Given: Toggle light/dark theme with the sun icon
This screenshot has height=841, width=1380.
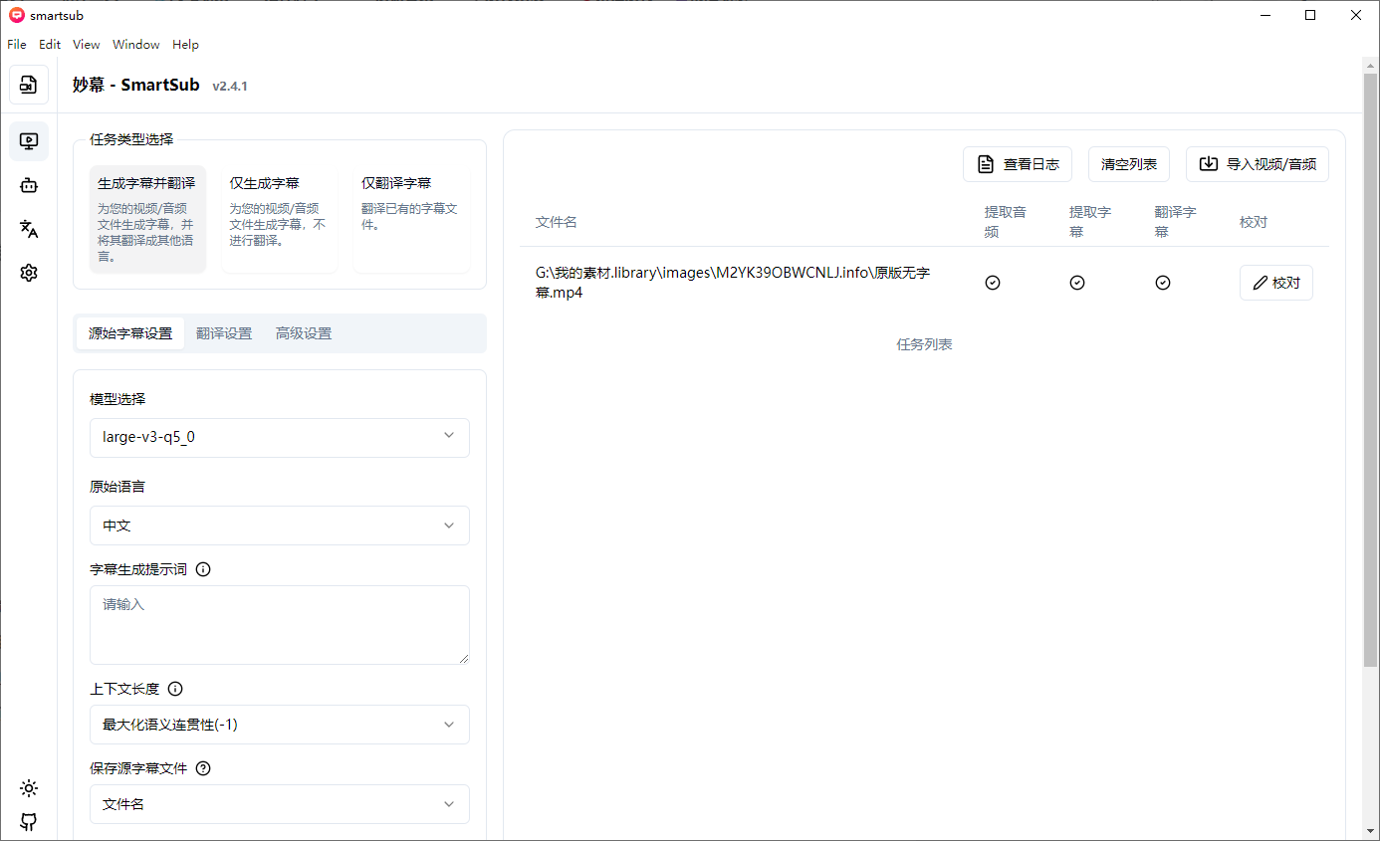Looking at the screenshot, I should coord(29,787).
